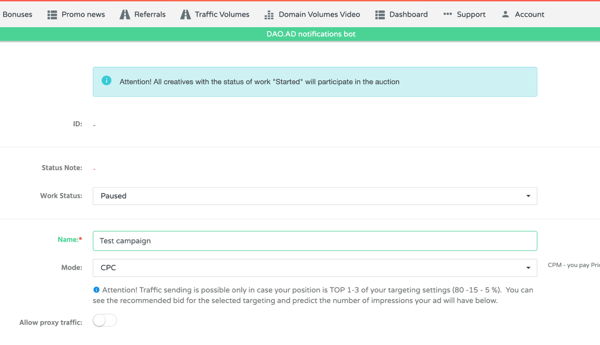Click the Support three-dots icon
This screenshot has height=345, width=600.
click(x=448, y=14)
